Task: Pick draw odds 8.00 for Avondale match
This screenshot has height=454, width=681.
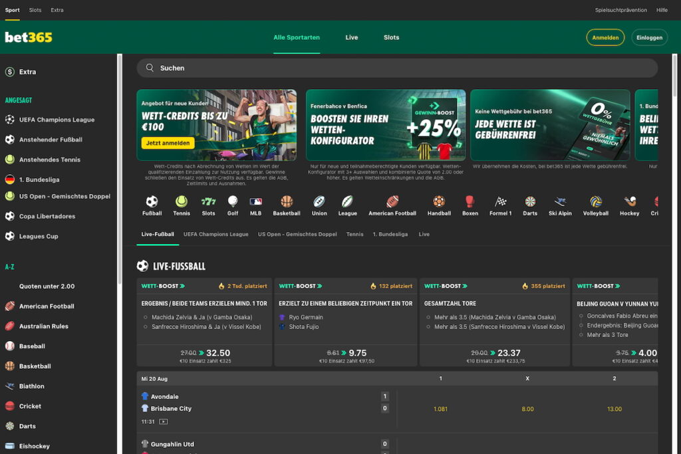Action: tap(527, 409)
